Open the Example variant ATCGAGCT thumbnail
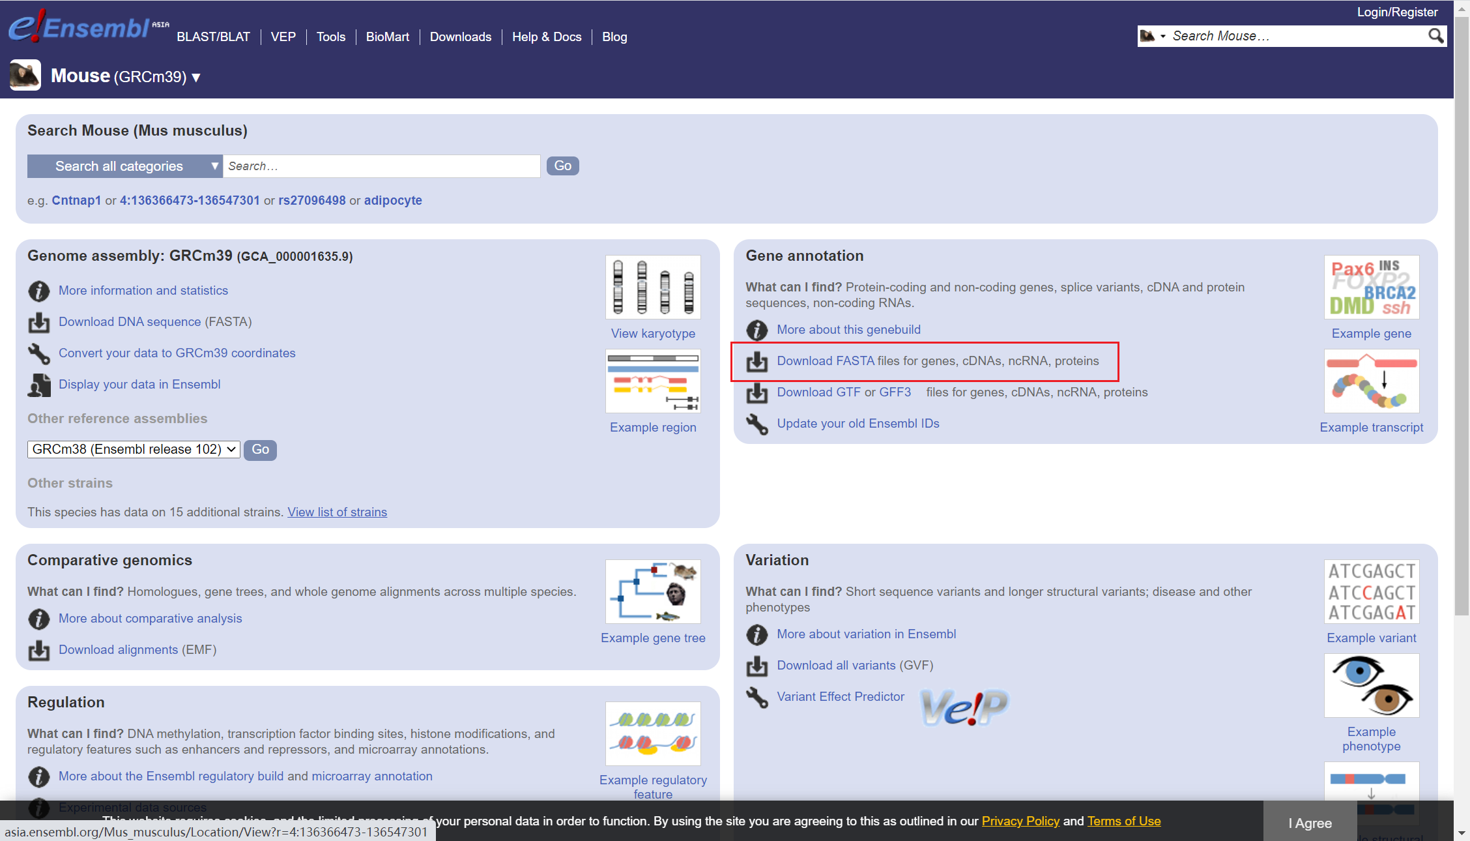Screen dimensions: 1470x841 1372,591
